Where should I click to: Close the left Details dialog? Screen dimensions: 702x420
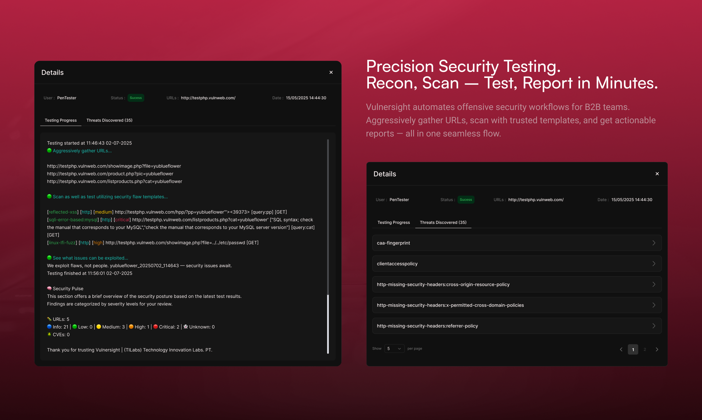click(331, 72)
